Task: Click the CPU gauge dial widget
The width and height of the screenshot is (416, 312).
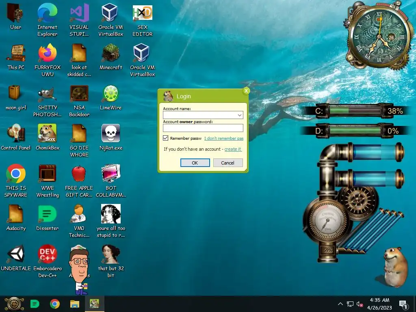Action: click(327, 221)
